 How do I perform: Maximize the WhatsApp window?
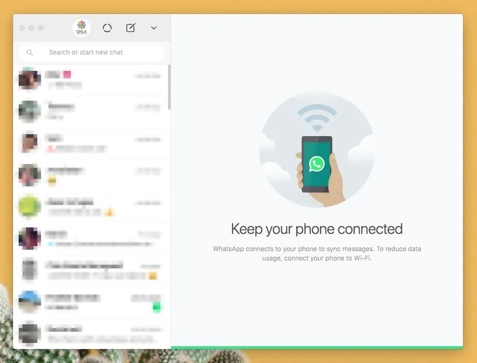click(x=41, y=27)
